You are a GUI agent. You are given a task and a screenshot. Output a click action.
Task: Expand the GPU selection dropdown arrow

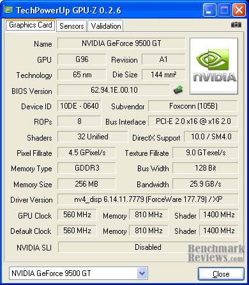pos(142,273)
